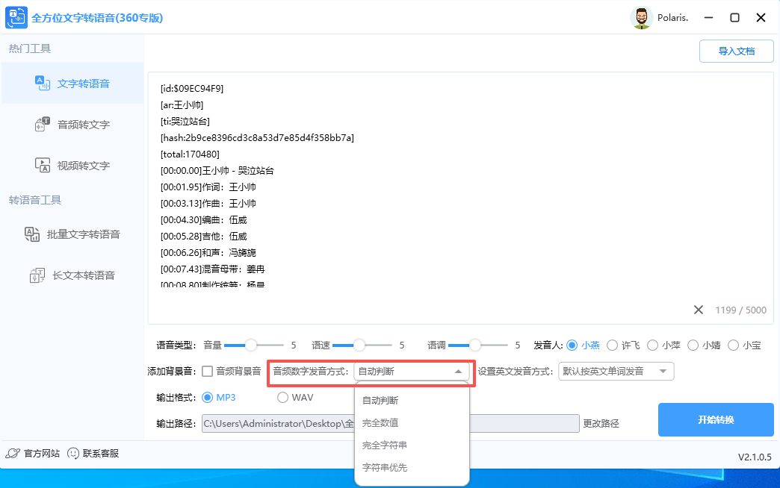Select the 文字转语音 tool in sidebar
The height and width of the screenshot is (488, 780).
(73, 84)
